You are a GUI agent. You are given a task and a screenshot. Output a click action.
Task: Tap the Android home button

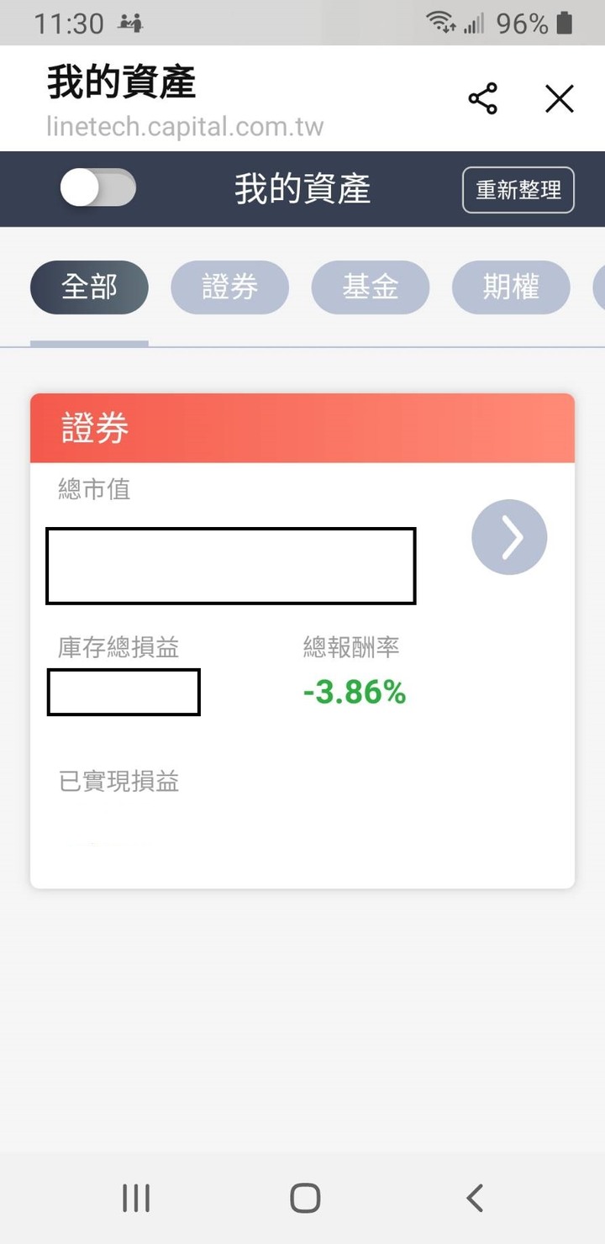pyautogui.click(x=305, y=1198)
